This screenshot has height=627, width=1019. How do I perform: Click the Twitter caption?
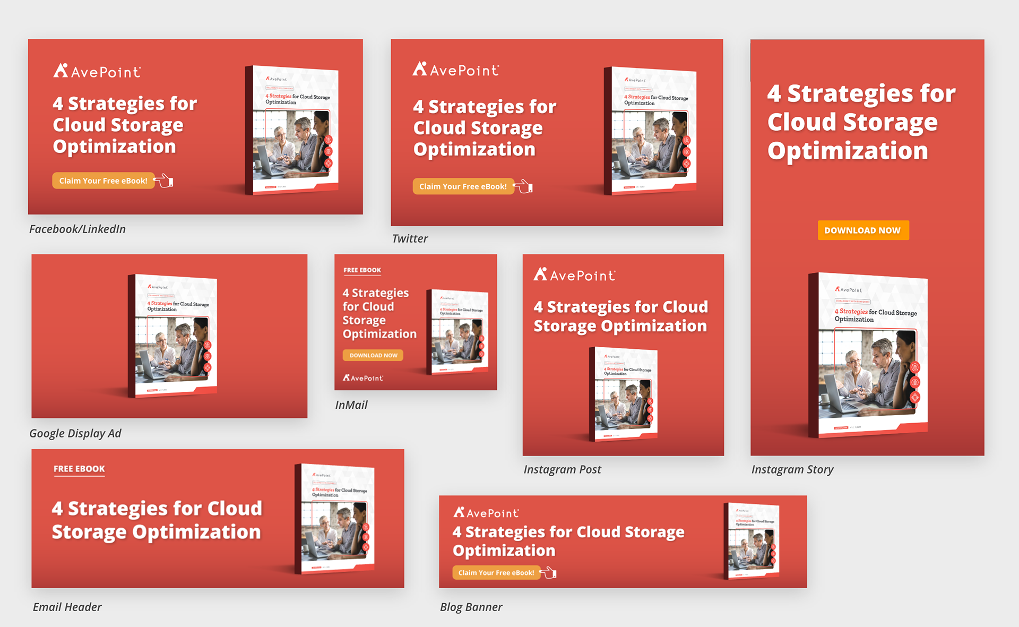tap(410, 239)
